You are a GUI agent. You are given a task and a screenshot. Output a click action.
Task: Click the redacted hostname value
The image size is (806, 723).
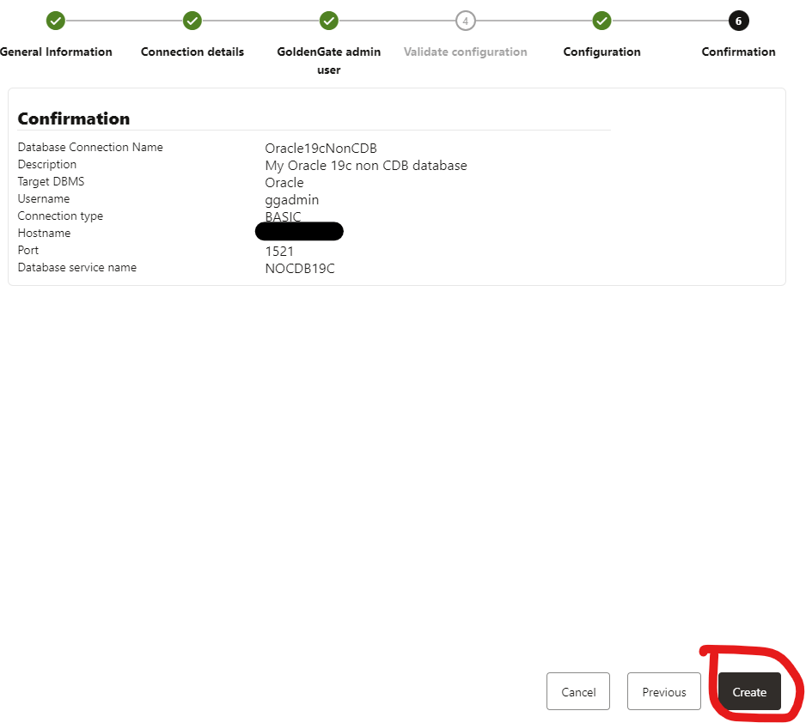coord(299,231)
